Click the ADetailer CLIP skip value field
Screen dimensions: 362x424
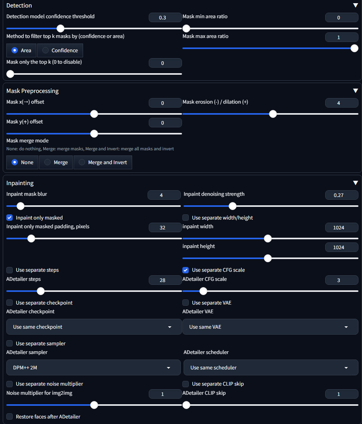coord(341,394)
